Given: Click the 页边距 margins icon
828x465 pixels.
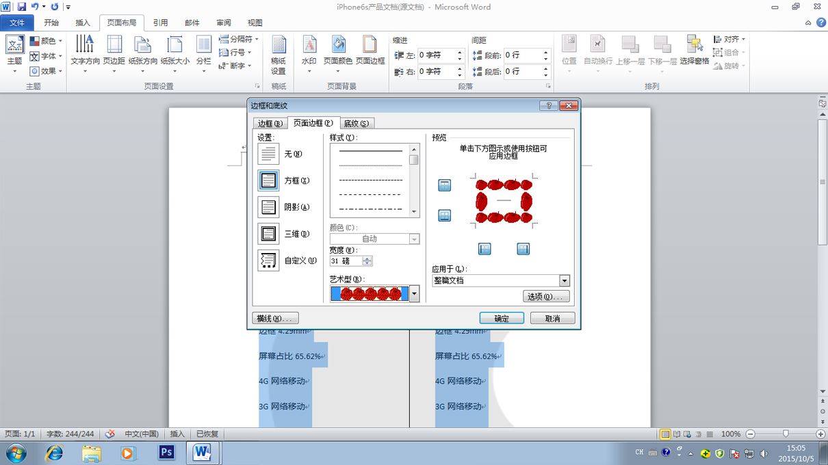Looking at the screenshot, I should point(114,44).
